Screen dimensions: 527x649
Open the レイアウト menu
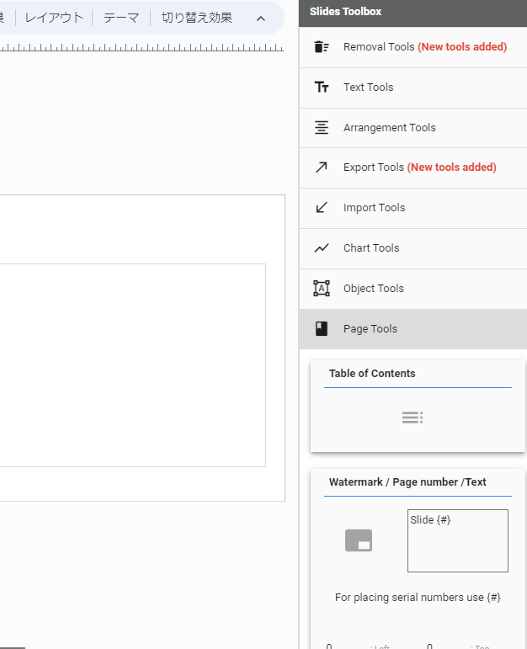[54, 18]
